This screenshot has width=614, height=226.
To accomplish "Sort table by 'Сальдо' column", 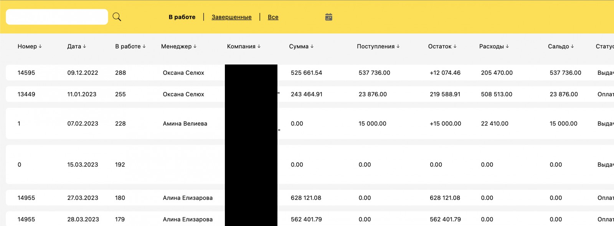I will click(x=561, y=46).
